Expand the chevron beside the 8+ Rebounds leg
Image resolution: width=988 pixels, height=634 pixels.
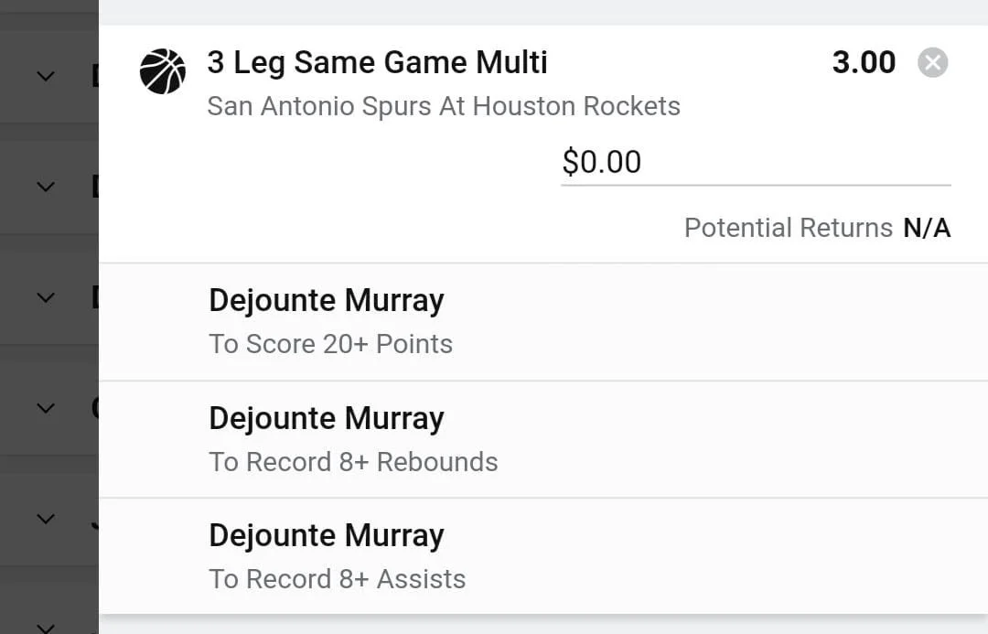[x=45, y=408]
